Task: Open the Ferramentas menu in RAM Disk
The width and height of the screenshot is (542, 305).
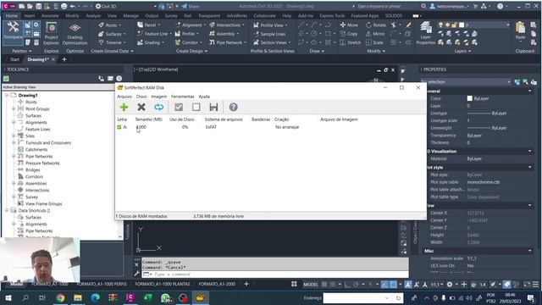Action: [x=183, y=97]
